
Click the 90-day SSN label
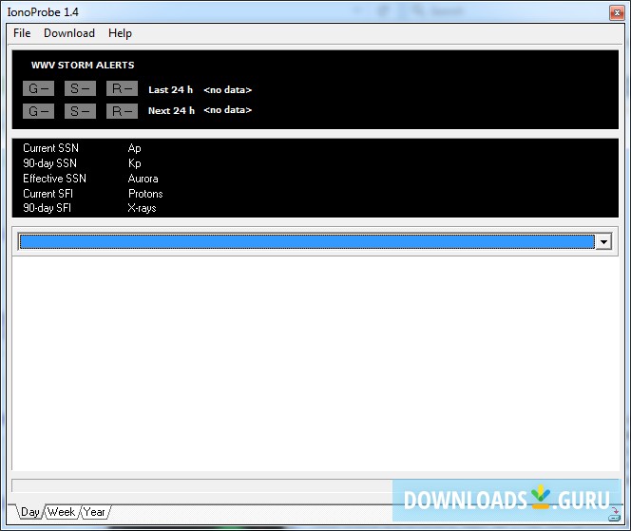[50, 163]
